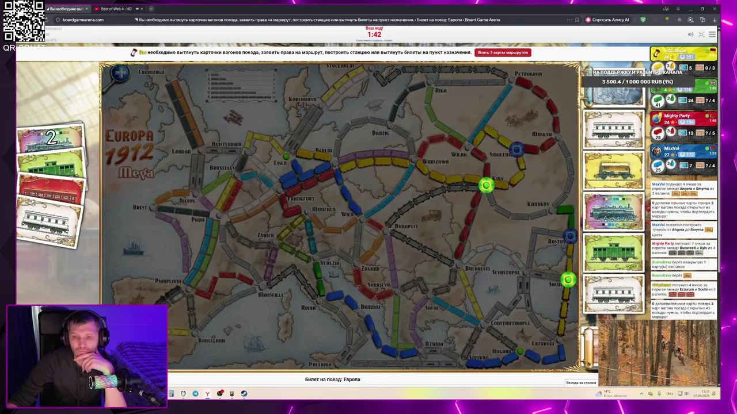Click the green marker at Angora
Viewport: 737px width, 414px height.
(x=520, y=351)
